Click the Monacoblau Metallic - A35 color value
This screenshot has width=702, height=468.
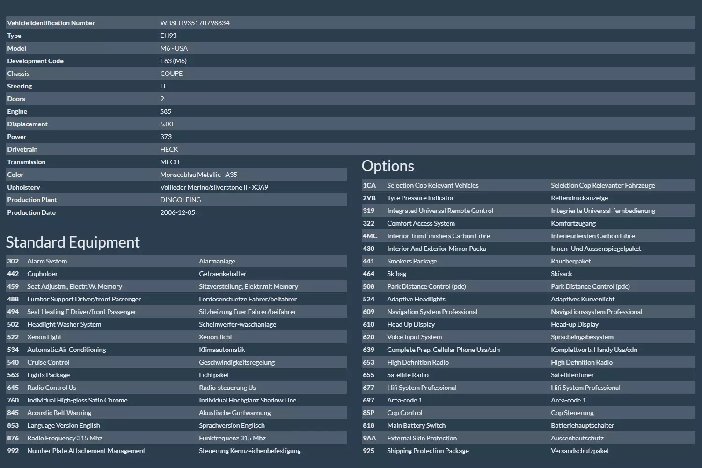pyautogui.click(x=198, y=175)
